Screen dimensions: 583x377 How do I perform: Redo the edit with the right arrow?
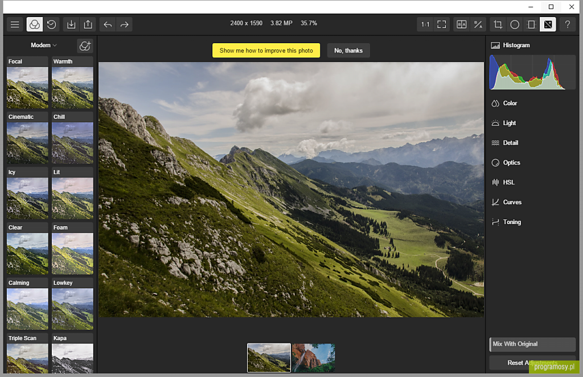pos(125,24)
